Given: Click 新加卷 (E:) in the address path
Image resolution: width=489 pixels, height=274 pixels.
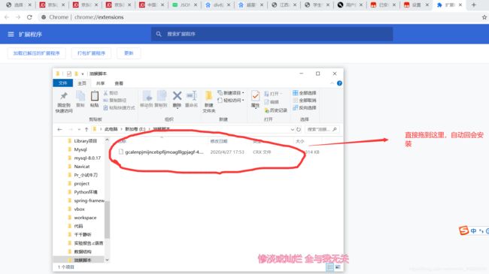Looking at the screenshot, I should (135, 129).
